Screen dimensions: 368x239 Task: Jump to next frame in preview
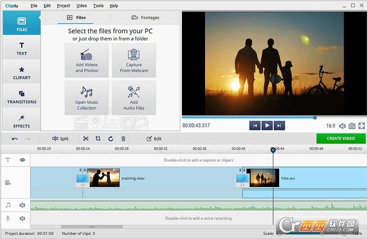click(279, 126)
